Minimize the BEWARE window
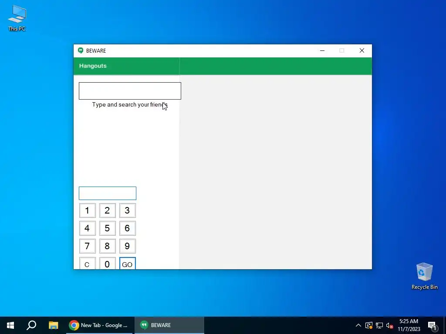The width and height of the screenshot is (446, 334). [322, 50]
